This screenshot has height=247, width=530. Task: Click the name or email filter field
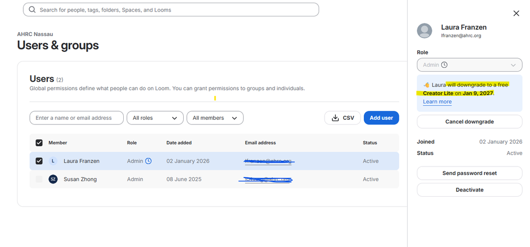(x=76, y=118)
